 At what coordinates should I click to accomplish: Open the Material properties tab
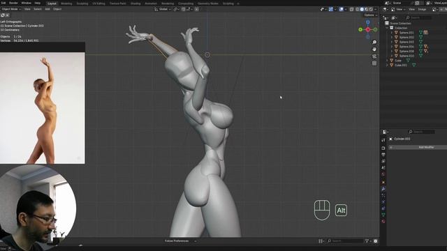383,222
